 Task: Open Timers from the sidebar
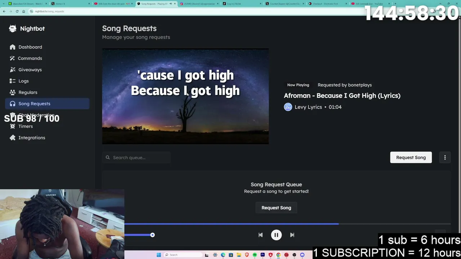click(x=47, y=126)
